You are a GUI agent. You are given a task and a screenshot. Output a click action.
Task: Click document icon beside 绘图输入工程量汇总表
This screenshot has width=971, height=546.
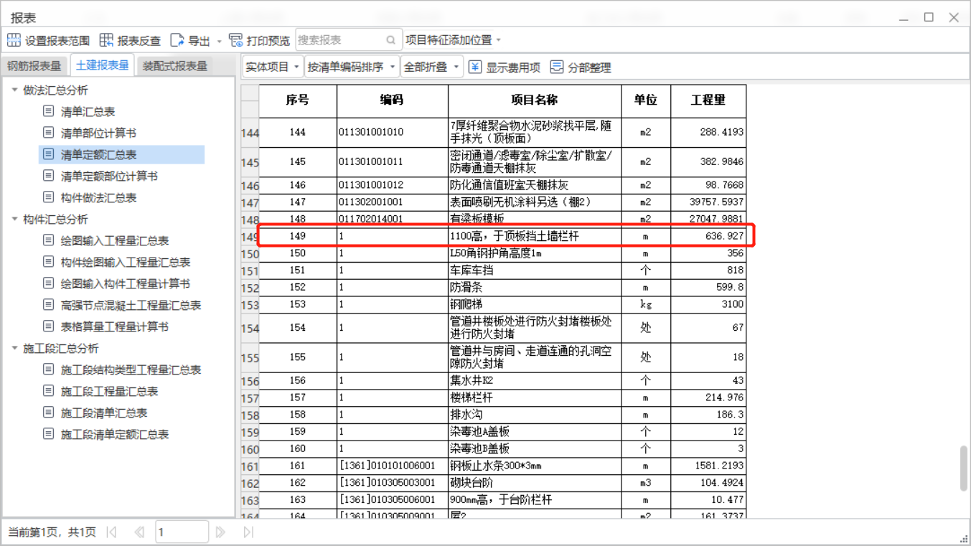point(48,240)
